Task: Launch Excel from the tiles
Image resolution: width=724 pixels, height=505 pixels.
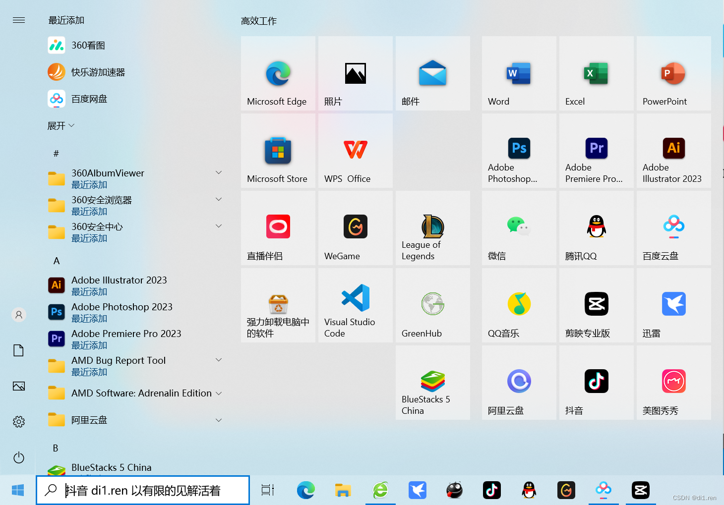Action: click(597, 73)
